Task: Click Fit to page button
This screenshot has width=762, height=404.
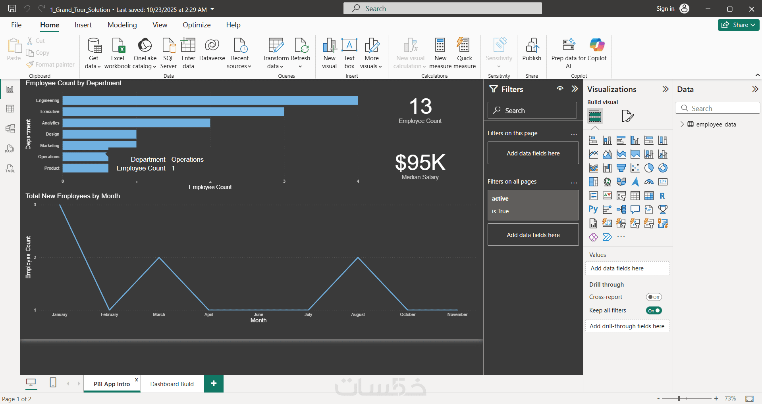Action: tap(749, 398)
